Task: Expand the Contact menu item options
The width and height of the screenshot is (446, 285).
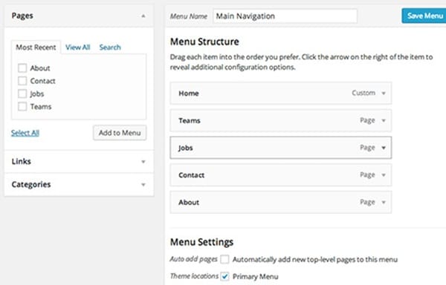Action: (x=384, y=175)
